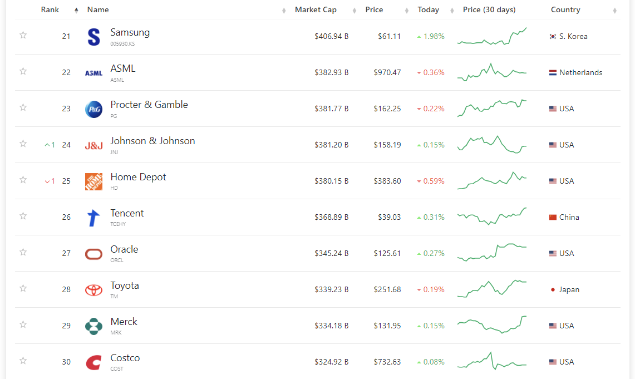Image resolution: width=635 pixels, height=379 pixels.
Task: Click Toyota price $251.68
Action: pyautogui.click(x=387, y=289)
